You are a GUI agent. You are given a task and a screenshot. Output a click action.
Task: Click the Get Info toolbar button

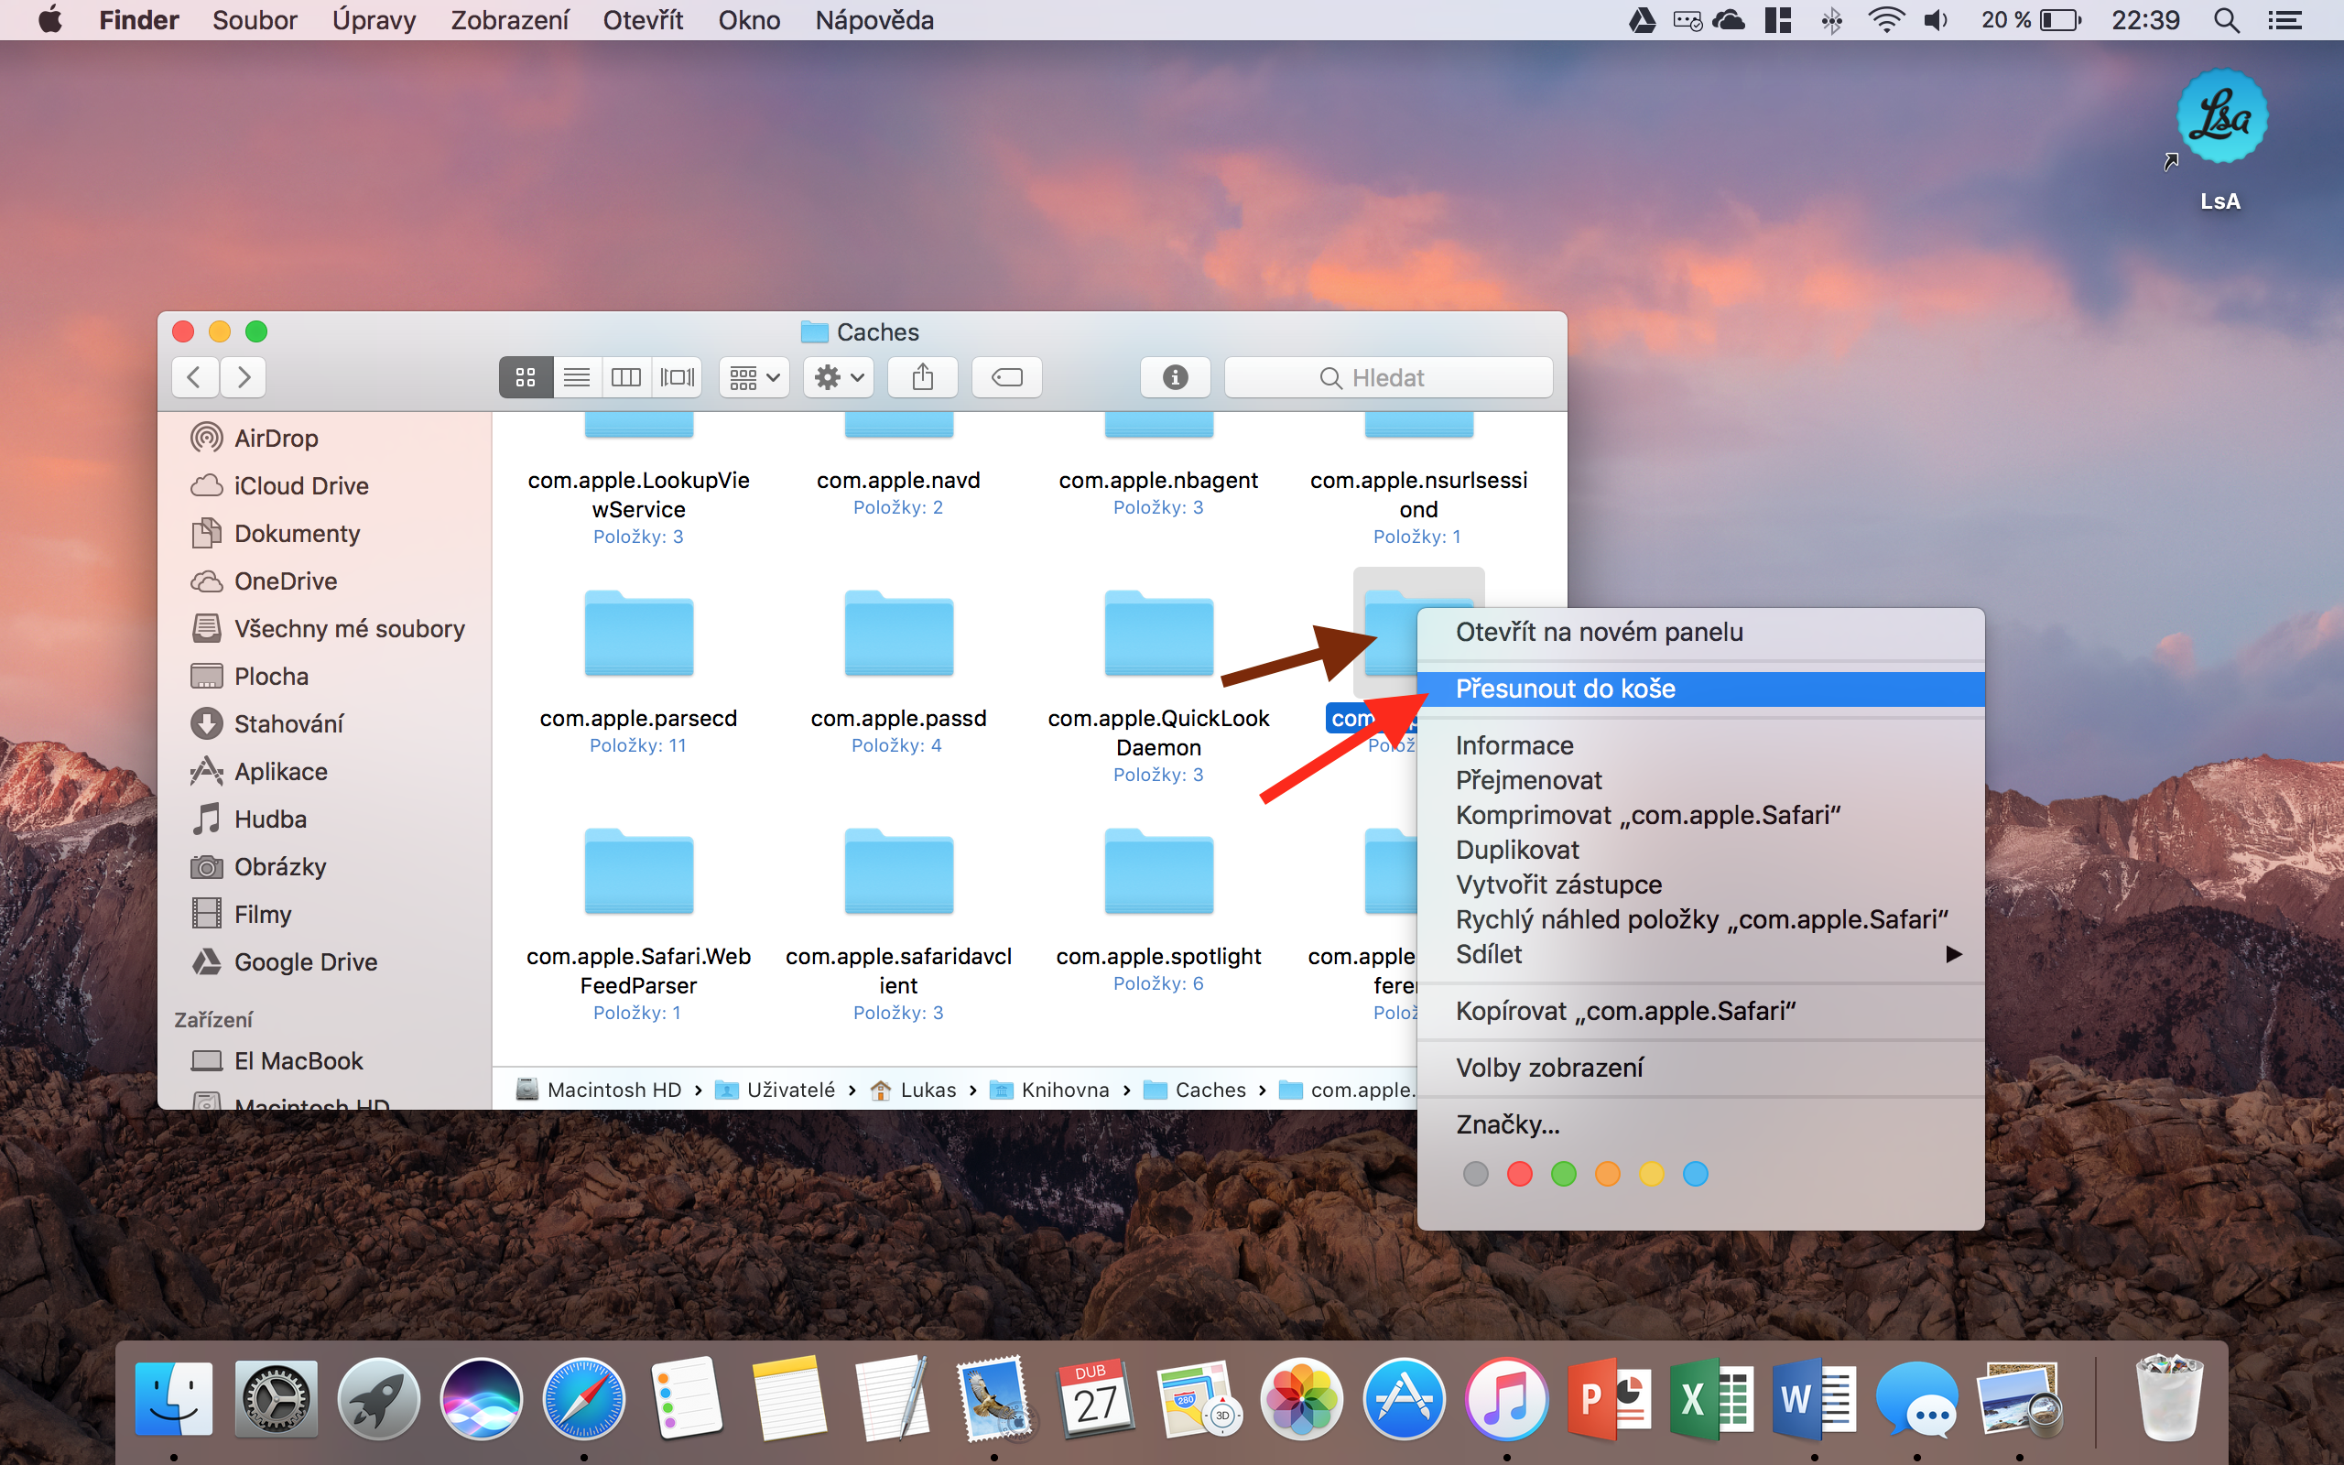pyautogui.click(x=1175, y=377)
